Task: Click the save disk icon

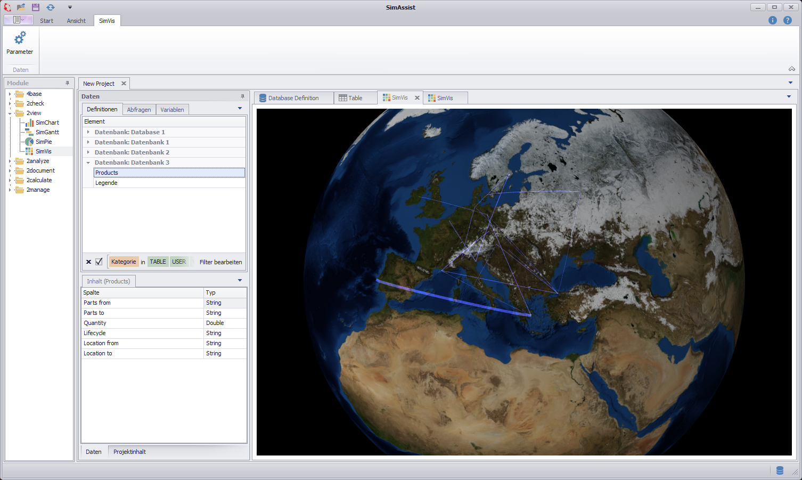Action: pyautogui.click(x=36, y=7)
